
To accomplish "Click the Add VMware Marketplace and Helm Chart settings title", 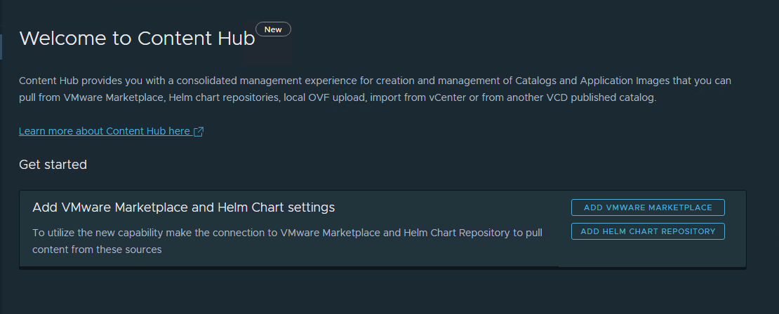I will tap(183, 207).
